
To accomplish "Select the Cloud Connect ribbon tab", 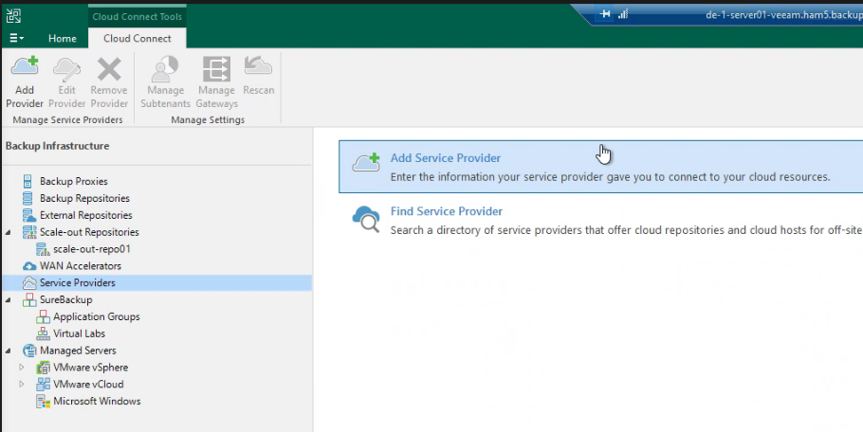I will [138, 39].
